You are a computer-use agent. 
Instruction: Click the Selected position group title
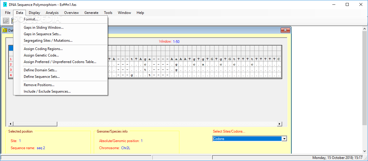coord(20,131)
